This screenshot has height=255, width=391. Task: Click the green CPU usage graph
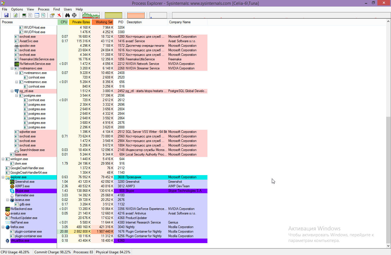(91, 15)
